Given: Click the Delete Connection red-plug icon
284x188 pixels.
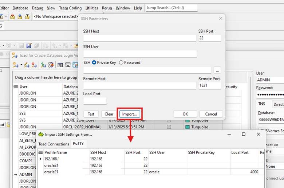Looking at the screenshot, I should click(34, 65).
